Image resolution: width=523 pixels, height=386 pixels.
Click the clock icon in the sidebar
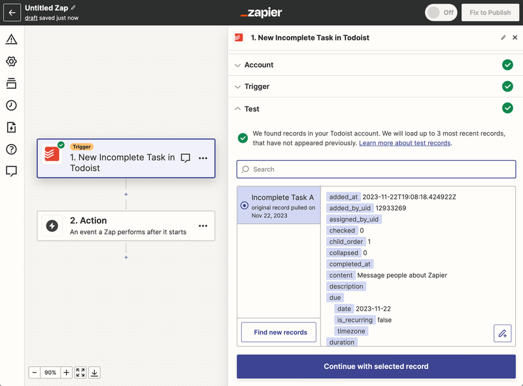click(x=10, y=105)
